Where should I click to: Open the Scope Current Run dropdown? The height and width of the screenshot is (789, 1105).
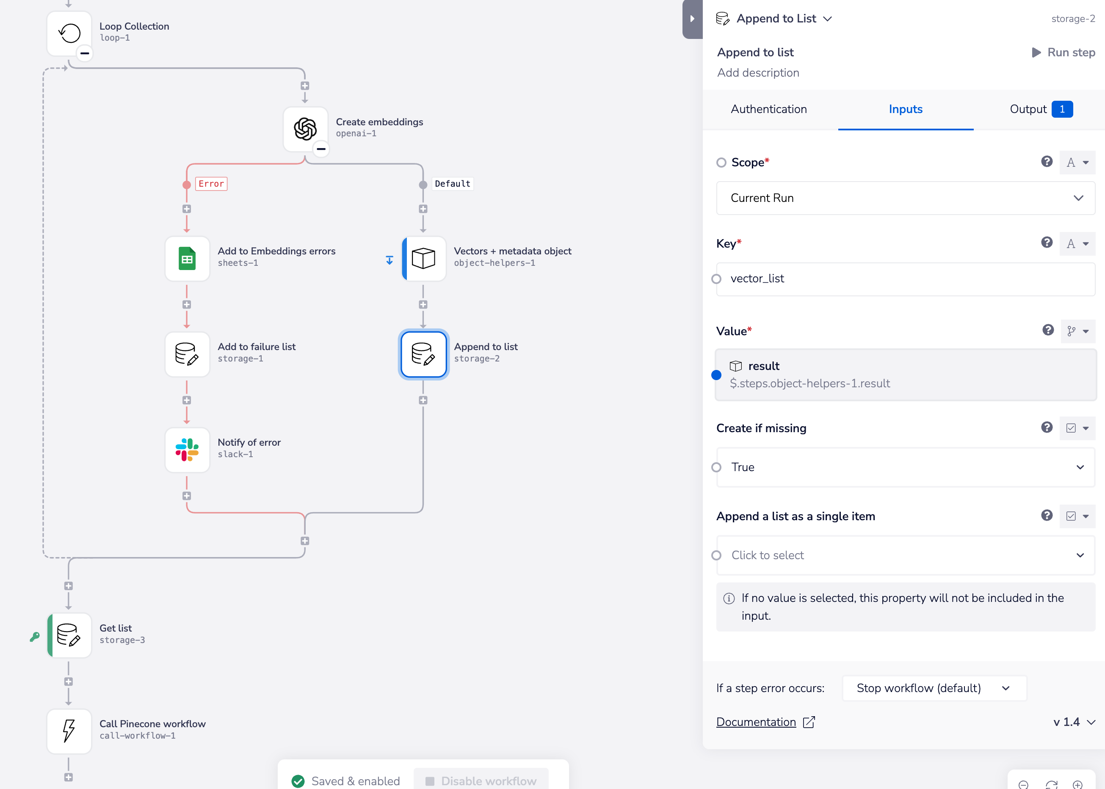905,198
